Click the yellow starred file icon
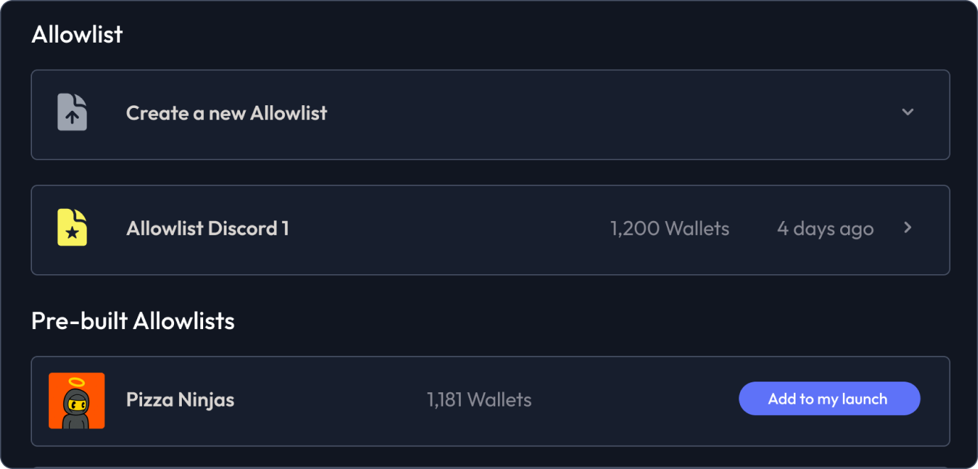This screenshot has width=978, height=469. tap(72, 227)
